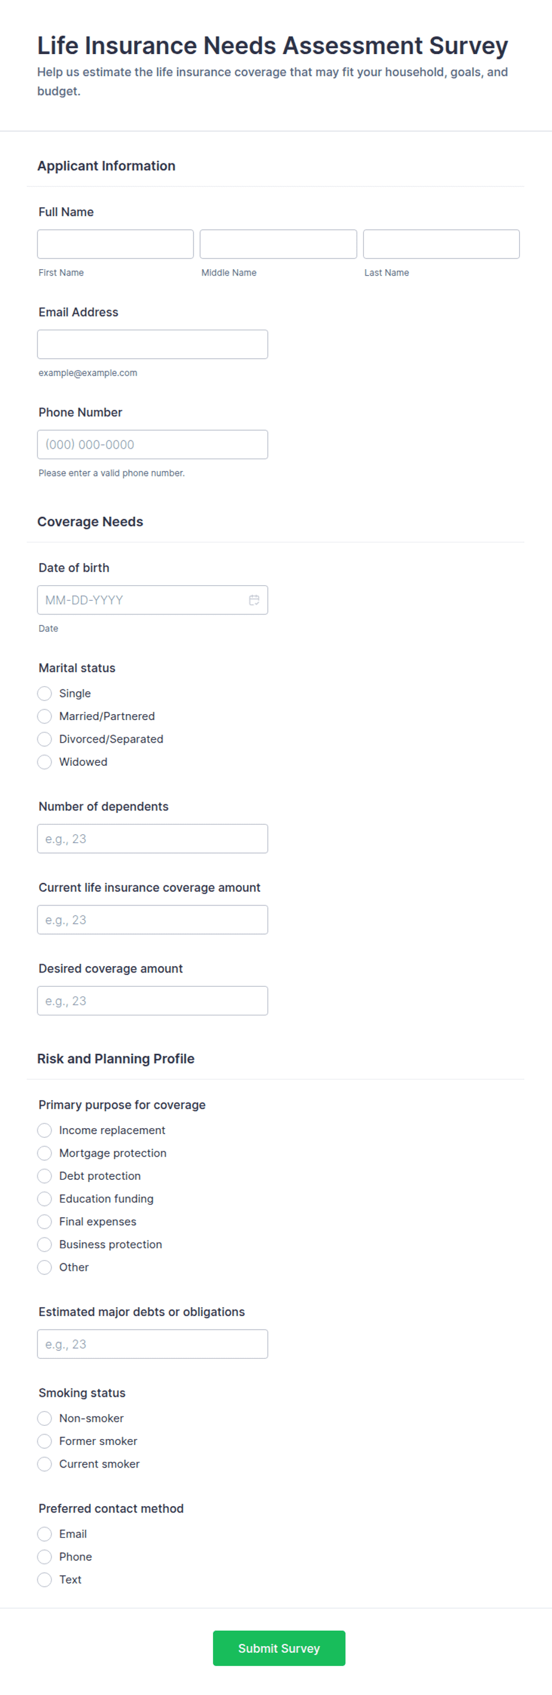Image resolution: width=552 pixels, height=1695 pixels.
Task: Choose Income replacement as primary purpose
Action: 45,1131
